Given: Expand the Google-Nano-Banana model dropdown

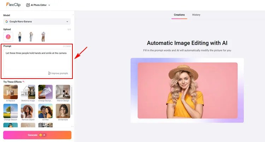Looking at the screenshot, I should coord(37,21).
